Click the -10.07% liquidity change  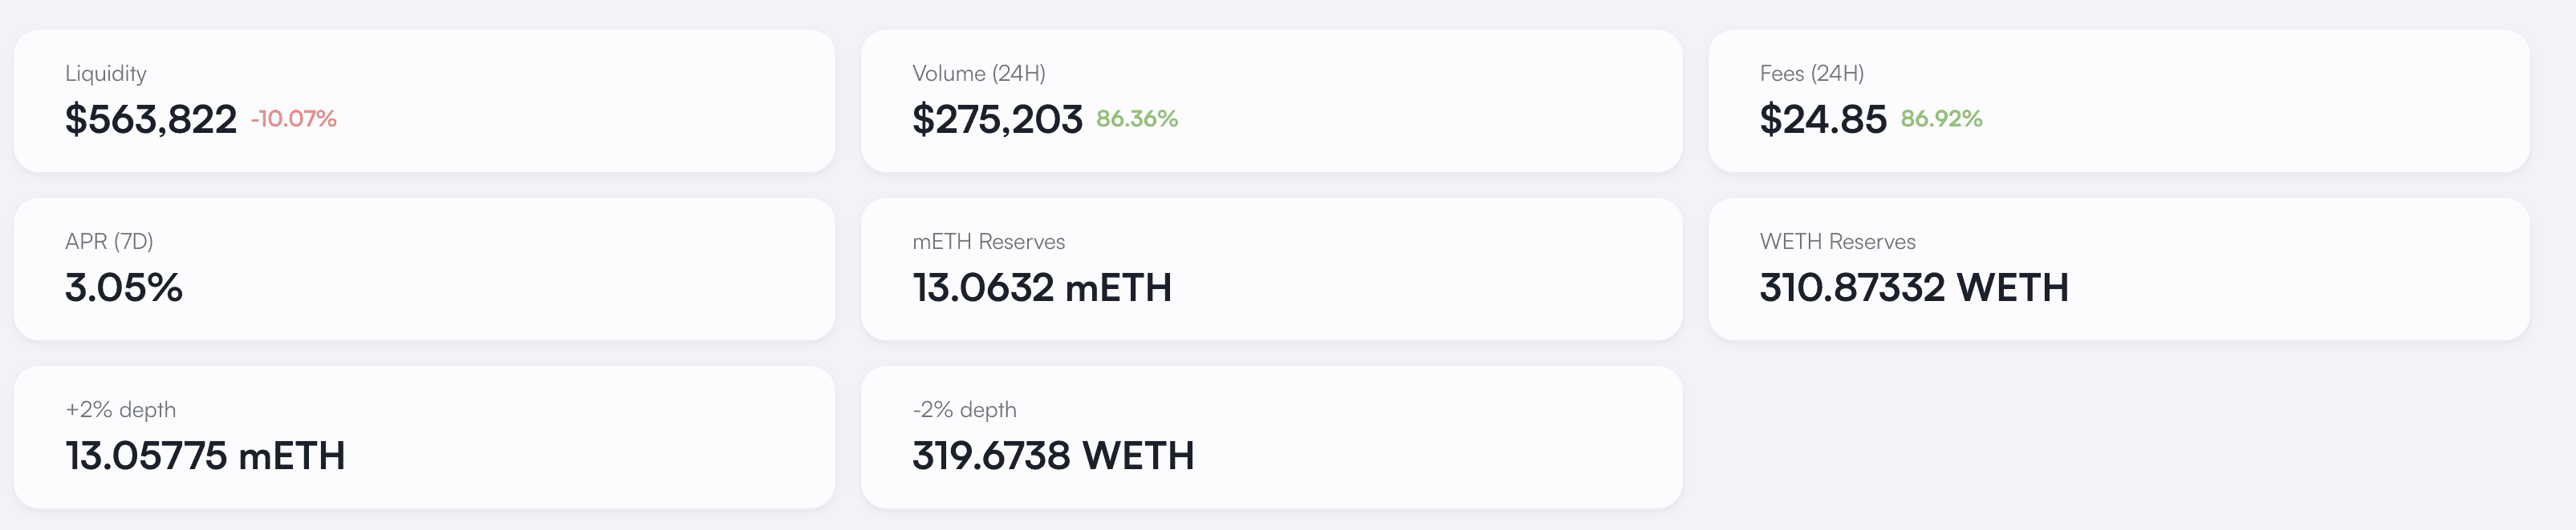[293, 118]
